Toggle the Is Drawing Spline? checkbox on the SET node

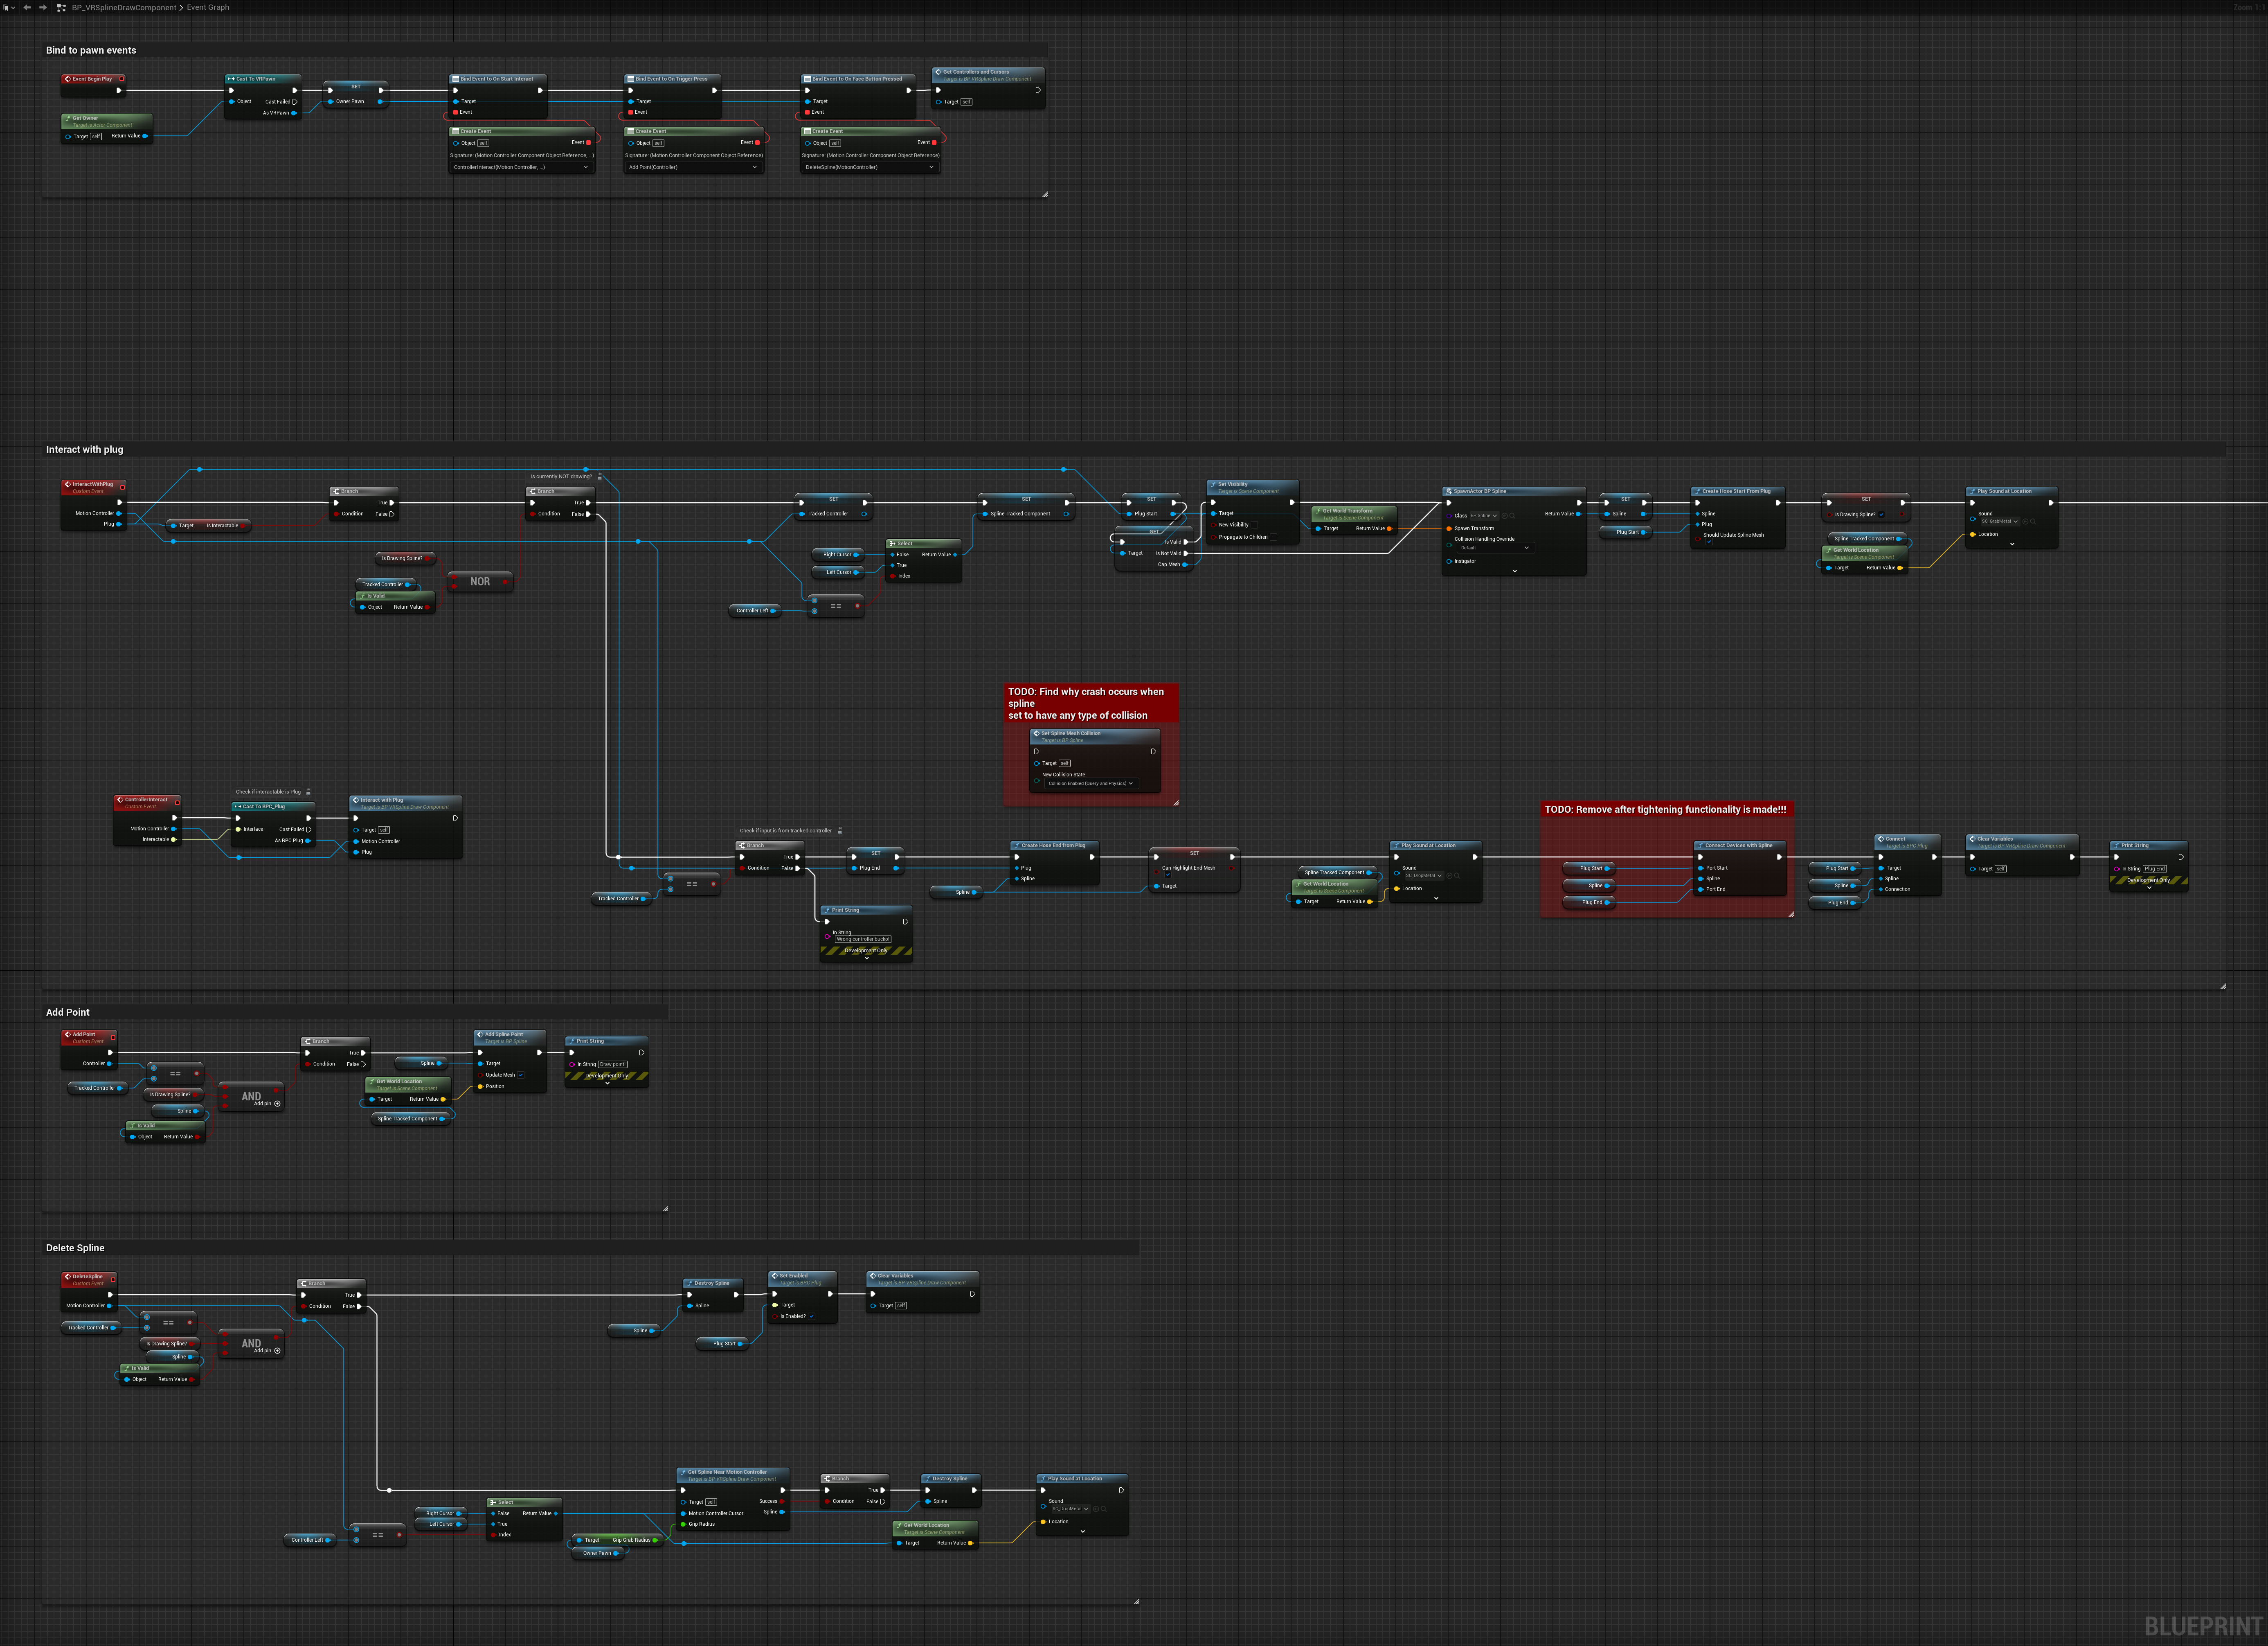point(1881,515)
